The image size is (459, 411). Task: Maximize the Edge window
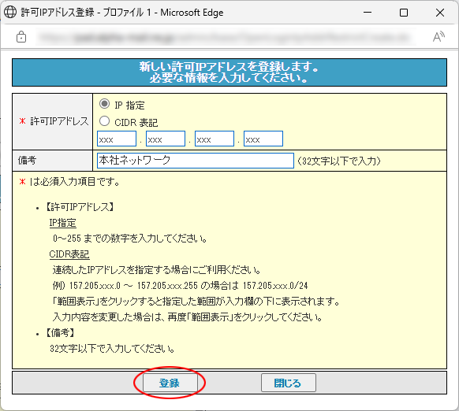click(404, 13)
